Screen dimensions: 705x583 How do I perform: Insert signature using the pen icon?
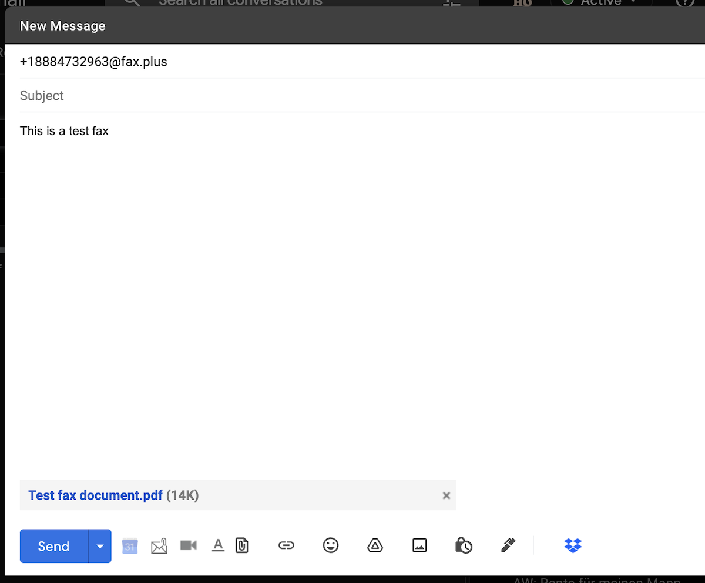508,545
